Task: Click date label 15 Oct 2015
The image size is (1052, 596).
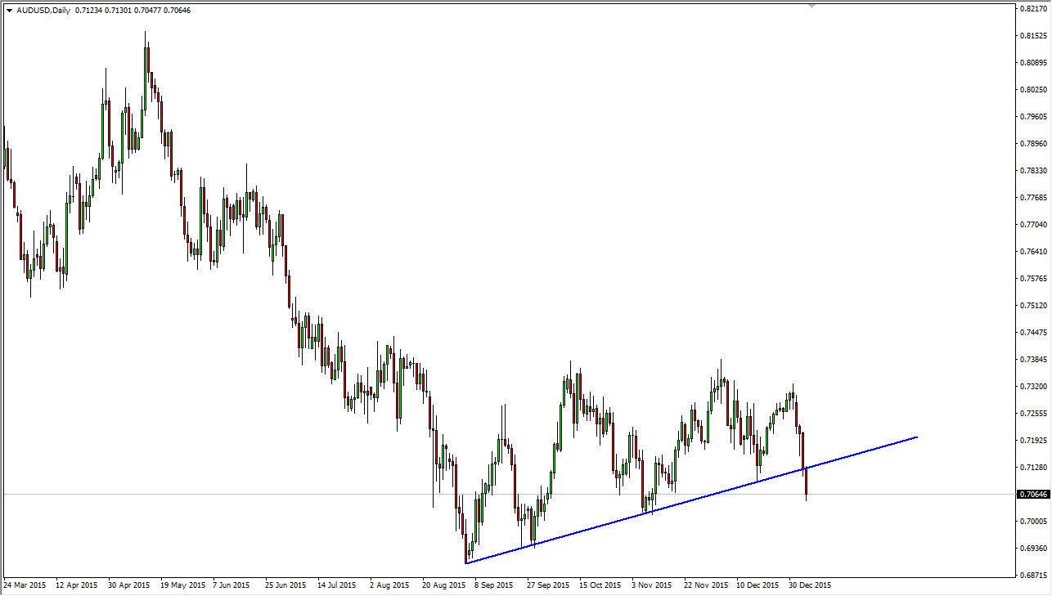Action: [601, 585]
